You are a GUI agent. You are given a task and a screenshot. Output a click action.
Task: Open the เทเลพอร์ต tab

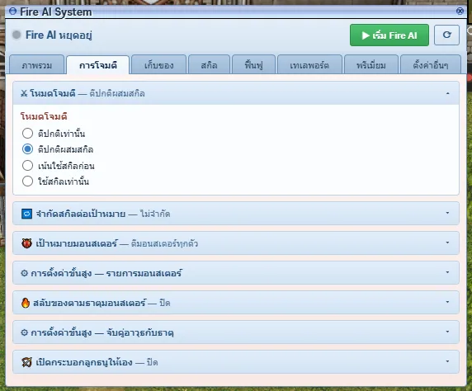[x=309, y=64]
